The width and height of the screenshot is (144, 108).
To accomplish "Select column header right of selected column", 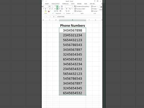I will point(89,20).
